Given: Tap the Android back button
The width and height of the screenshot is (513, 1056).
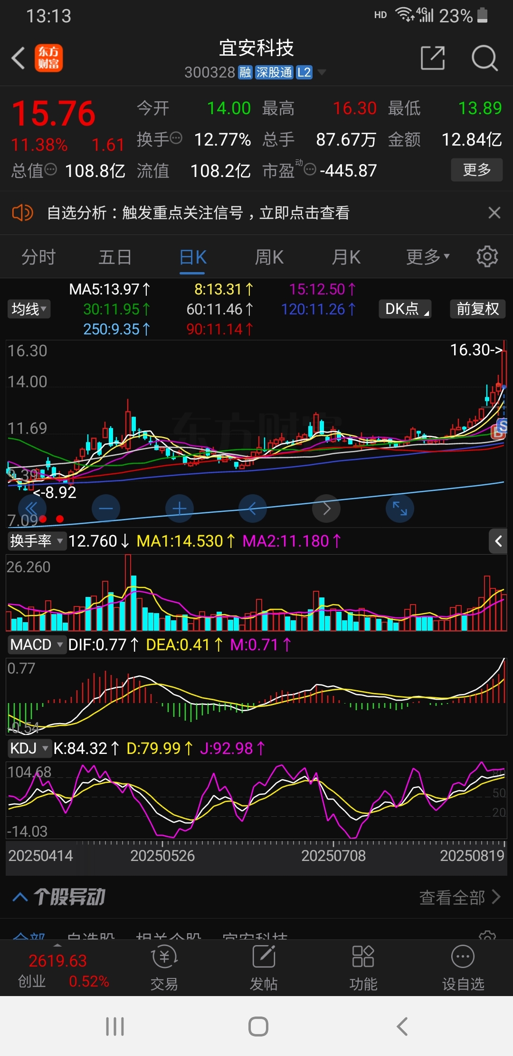Looking at the screenshot, I should [402, 1026].
